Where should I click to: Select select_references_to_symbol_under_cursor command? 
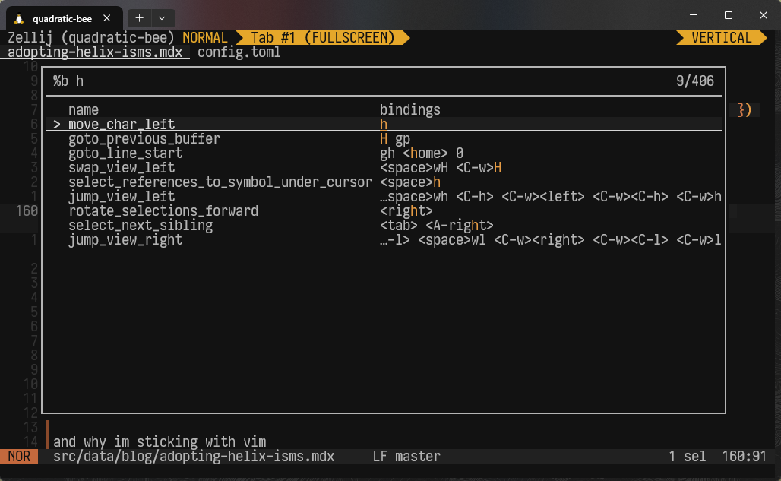384,182
